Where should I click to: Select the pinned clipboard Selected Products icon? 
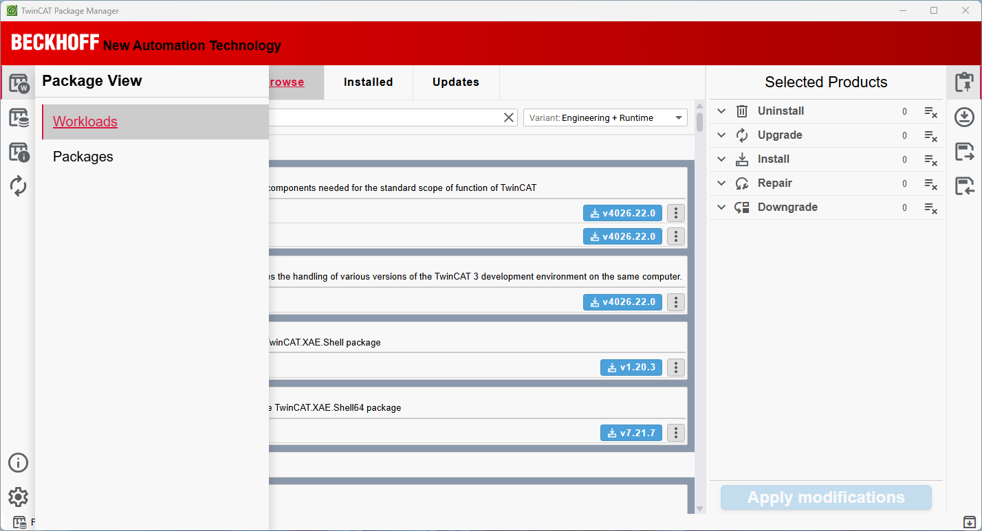964,82
